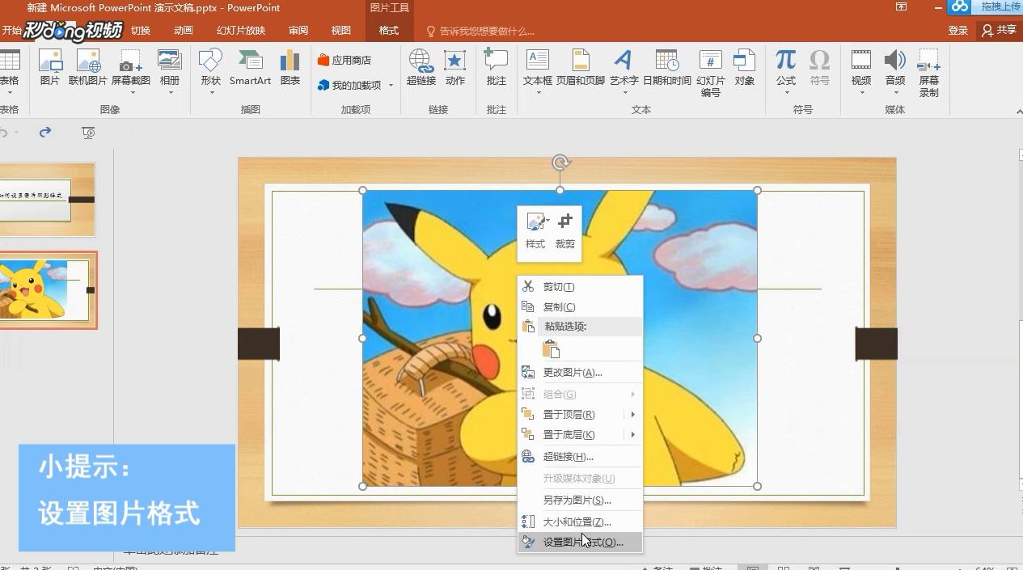Insert a SmartArt graphic
Image resolution: width=1023 pixels, height=570 pixels.
click(x=250, y=68)
